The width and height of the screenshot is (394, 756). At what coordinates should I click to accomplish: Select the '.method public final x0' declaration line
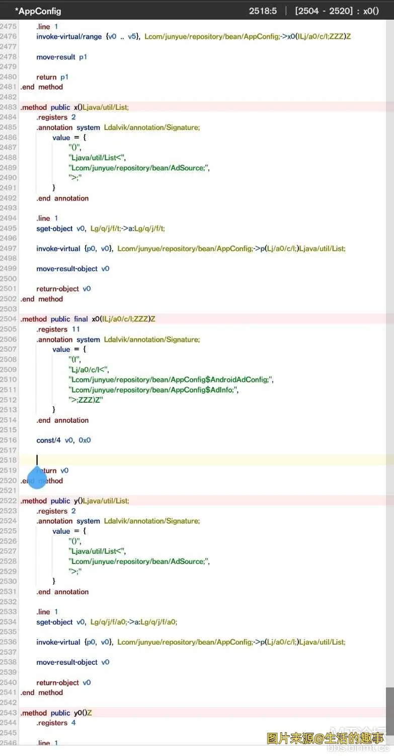88,319
